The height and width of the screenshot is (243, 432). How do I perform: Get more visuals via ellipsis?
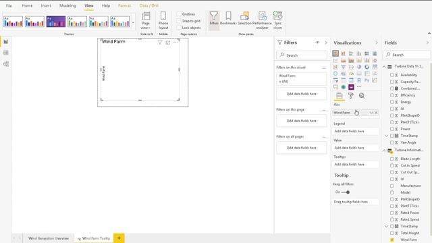(359, 87)
